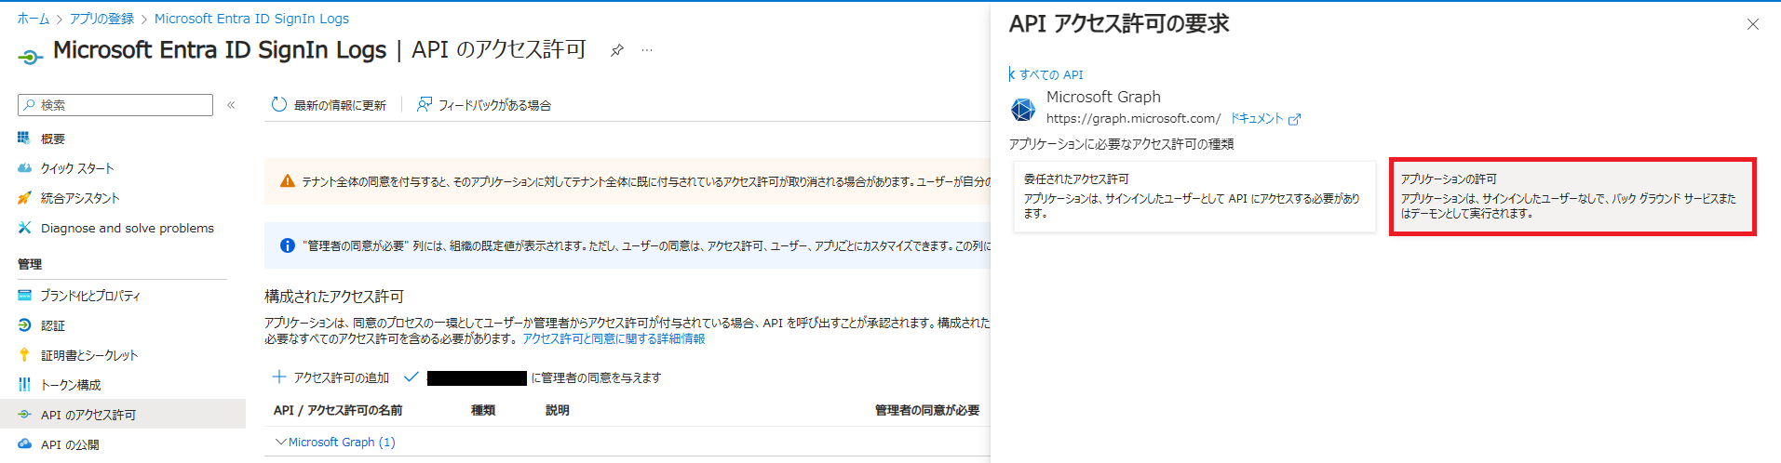1781x463 pixels.
Task: Click the Diagnose and solve problems wrench icon
Action: [x=24, y=228]
